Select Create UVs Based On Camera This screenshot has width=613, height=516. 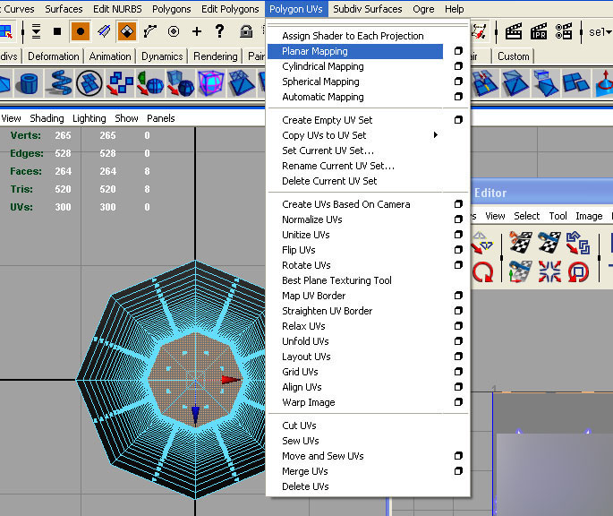pos(346,204)
